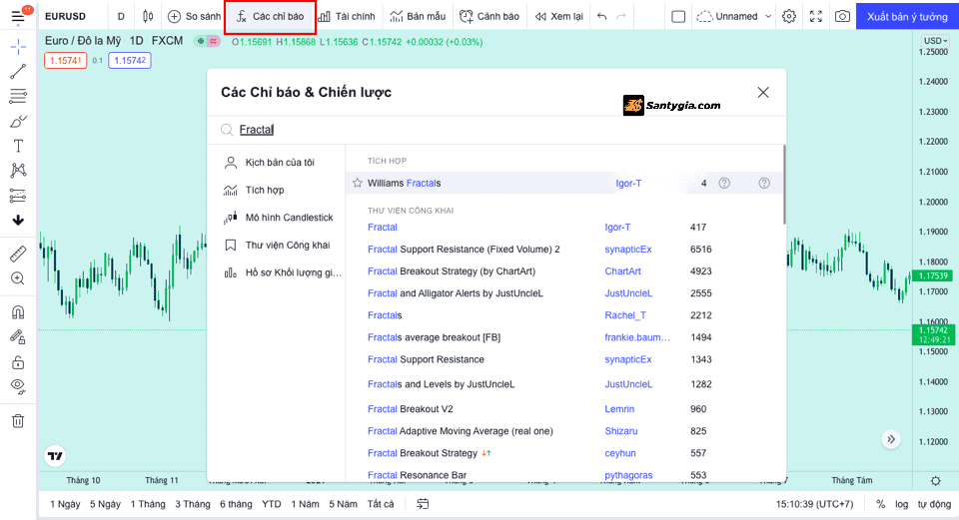The height and width of the screenshot is (520, 959).
Task: Click the trash remove drawings icon
Action: pos(18,421)
